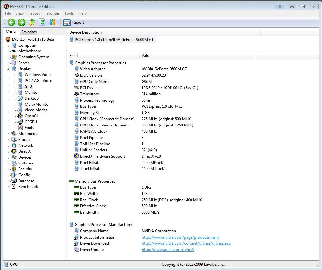Click the OpenGL icon under Display
322x270 pixels.
pyautogui.click(x=20, y=116)
